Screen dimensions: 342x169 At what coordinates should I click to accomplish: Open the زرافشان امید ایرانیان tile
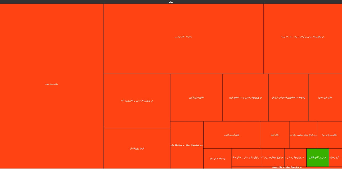tap(288, 98)
